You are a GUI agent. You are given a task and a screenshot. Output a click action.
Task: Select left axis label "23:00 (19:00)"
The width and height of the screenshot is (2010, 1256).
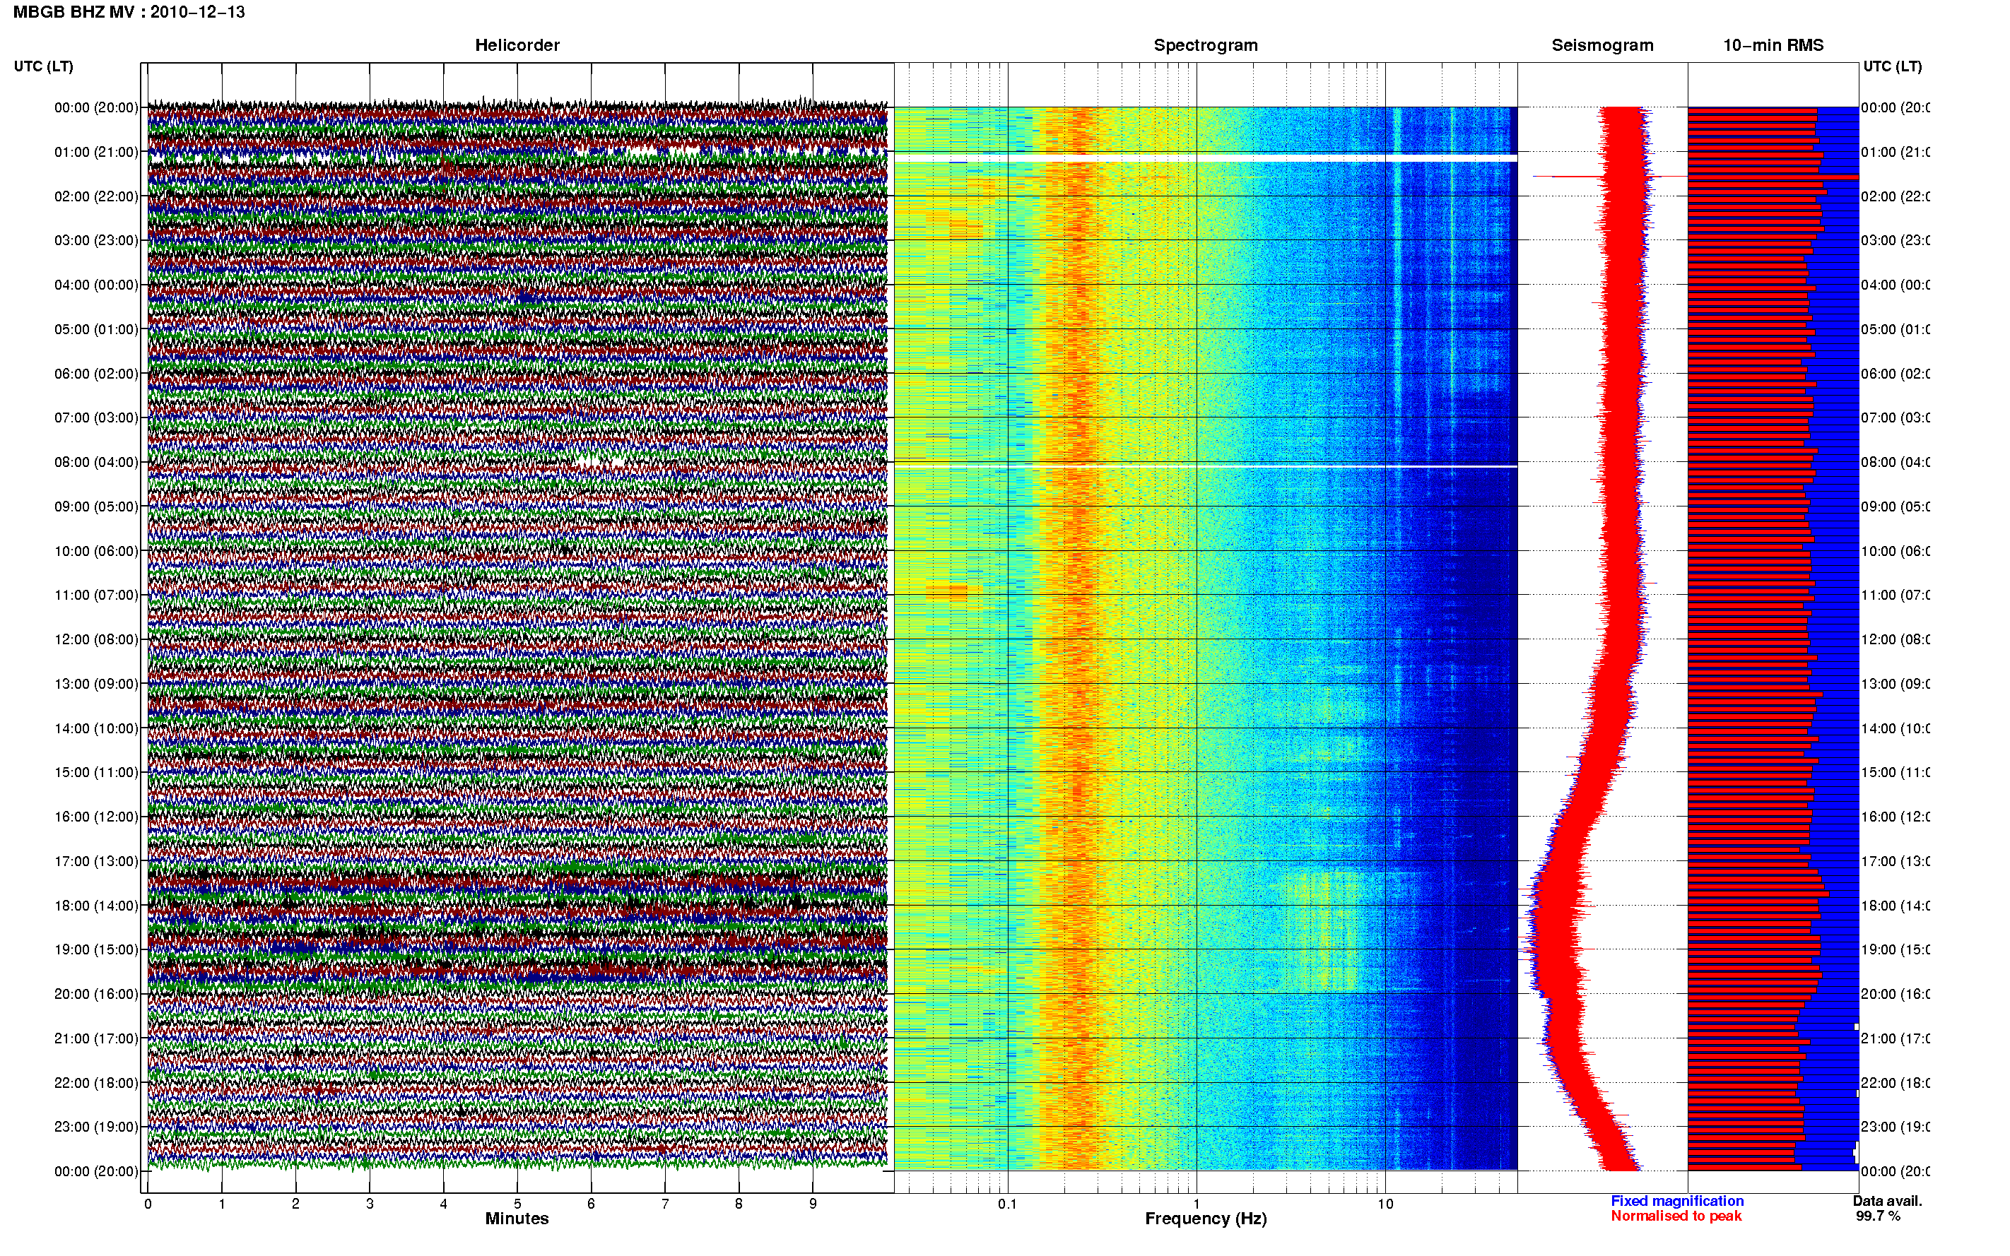point(96,1127)
